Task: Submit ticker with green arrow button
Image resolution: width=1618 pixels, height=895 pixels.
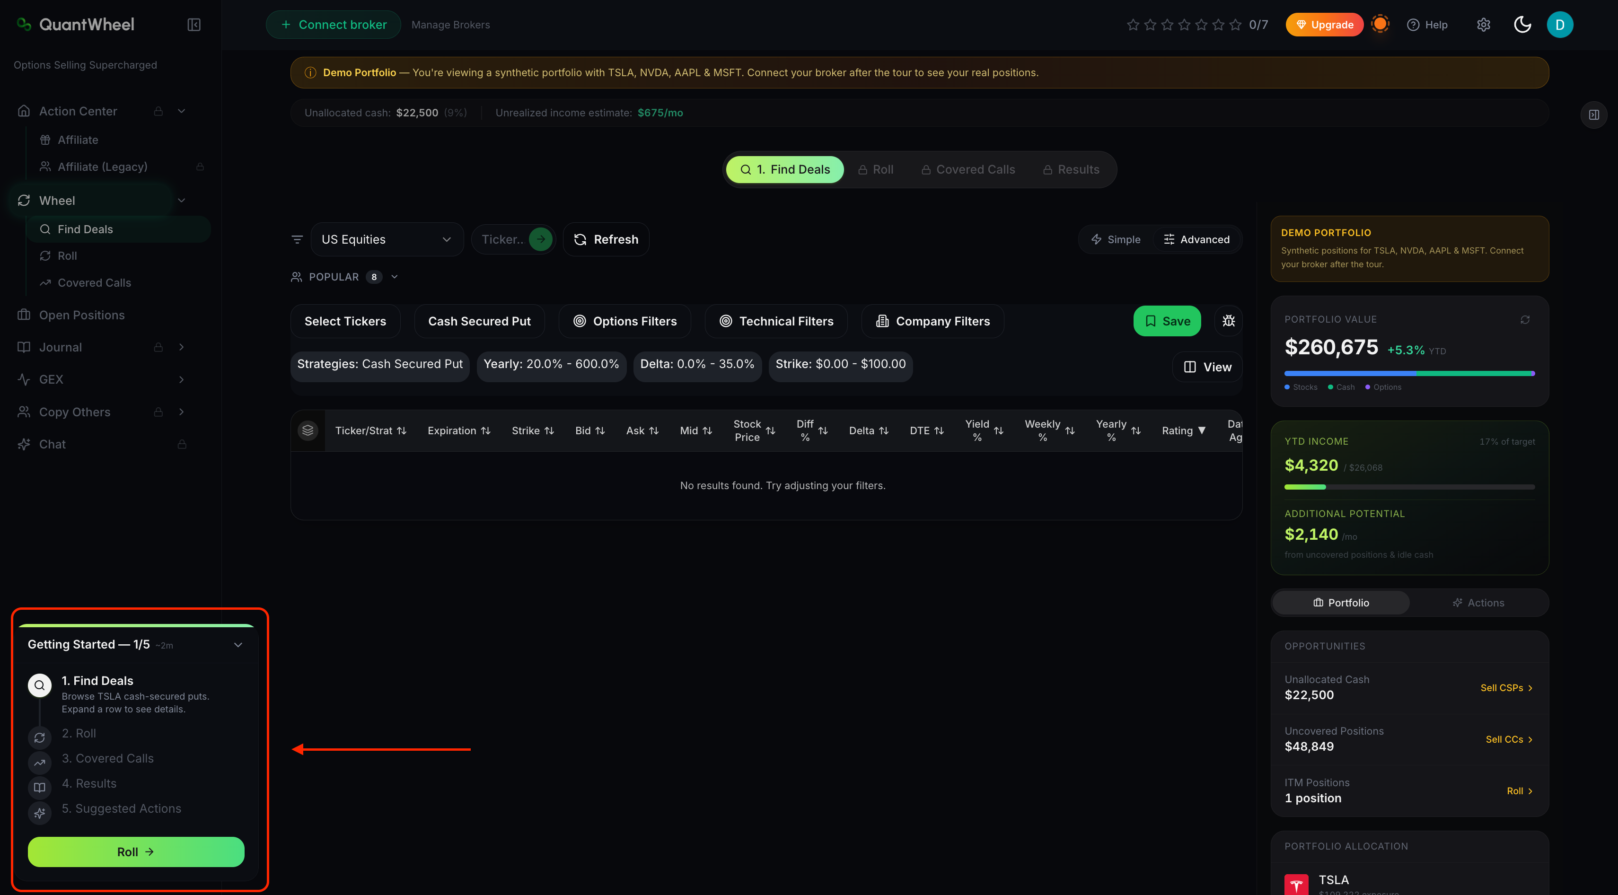Action: point(541,239)
